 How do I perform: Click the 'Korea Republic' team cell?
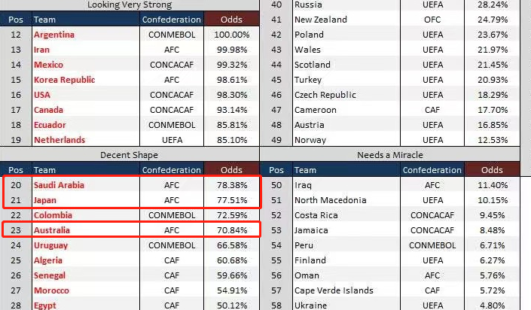[64, 80]
